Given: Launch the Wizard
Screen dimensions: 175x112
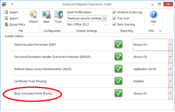Looking at the screenshot, I should click(x=33, y=17).
